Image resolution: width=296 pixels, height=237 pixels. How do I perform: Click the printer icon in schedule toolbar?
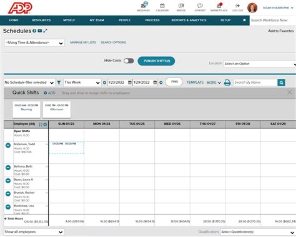227,83
